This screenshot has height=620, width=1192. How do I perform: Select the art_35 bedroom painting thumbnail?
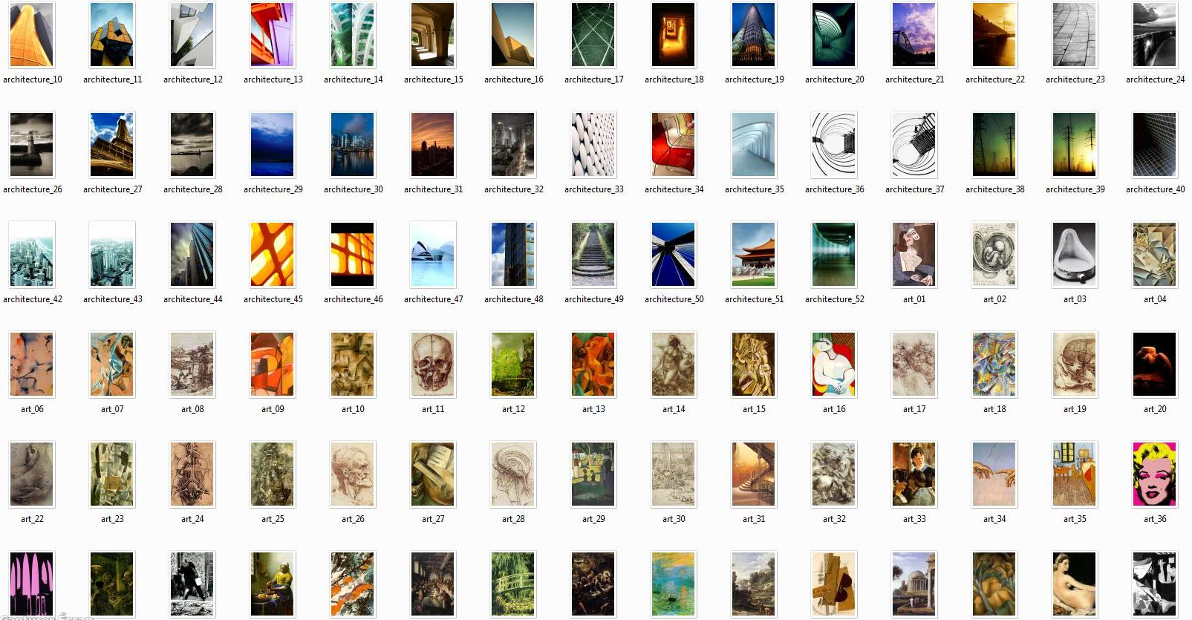click(x=1075, y=474)
